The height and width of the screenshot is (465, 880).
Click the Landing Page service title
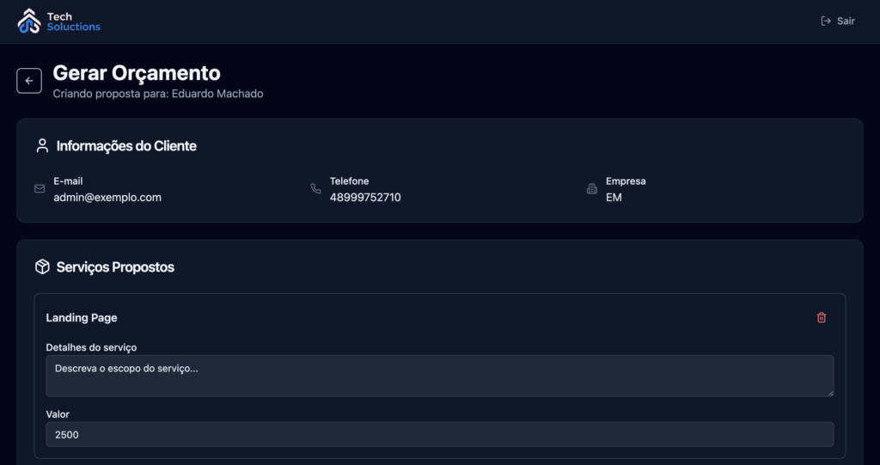[82, 318]
